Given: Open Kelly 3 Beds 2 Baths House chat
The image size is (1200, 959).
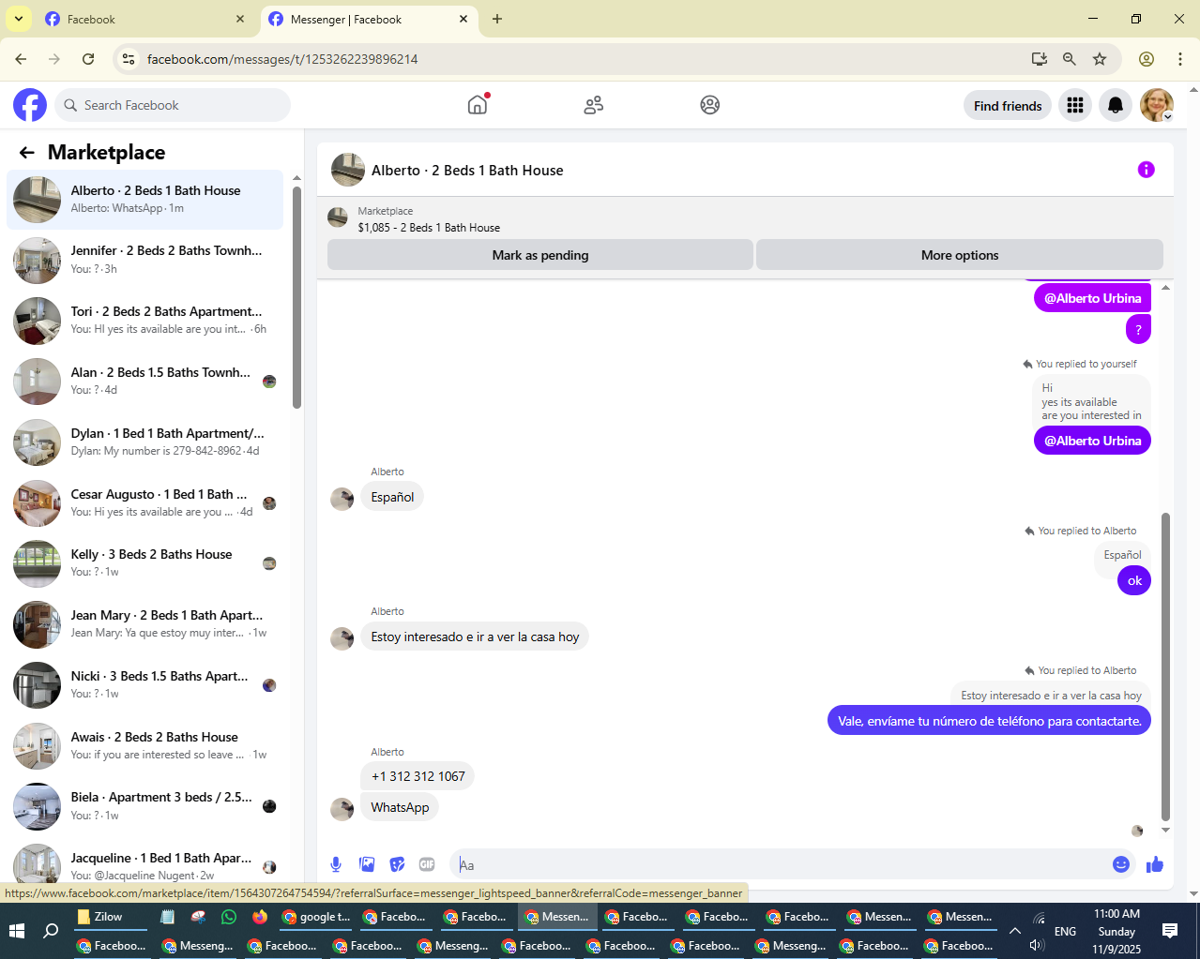Looking at the screenshot, I should [144, 563].
